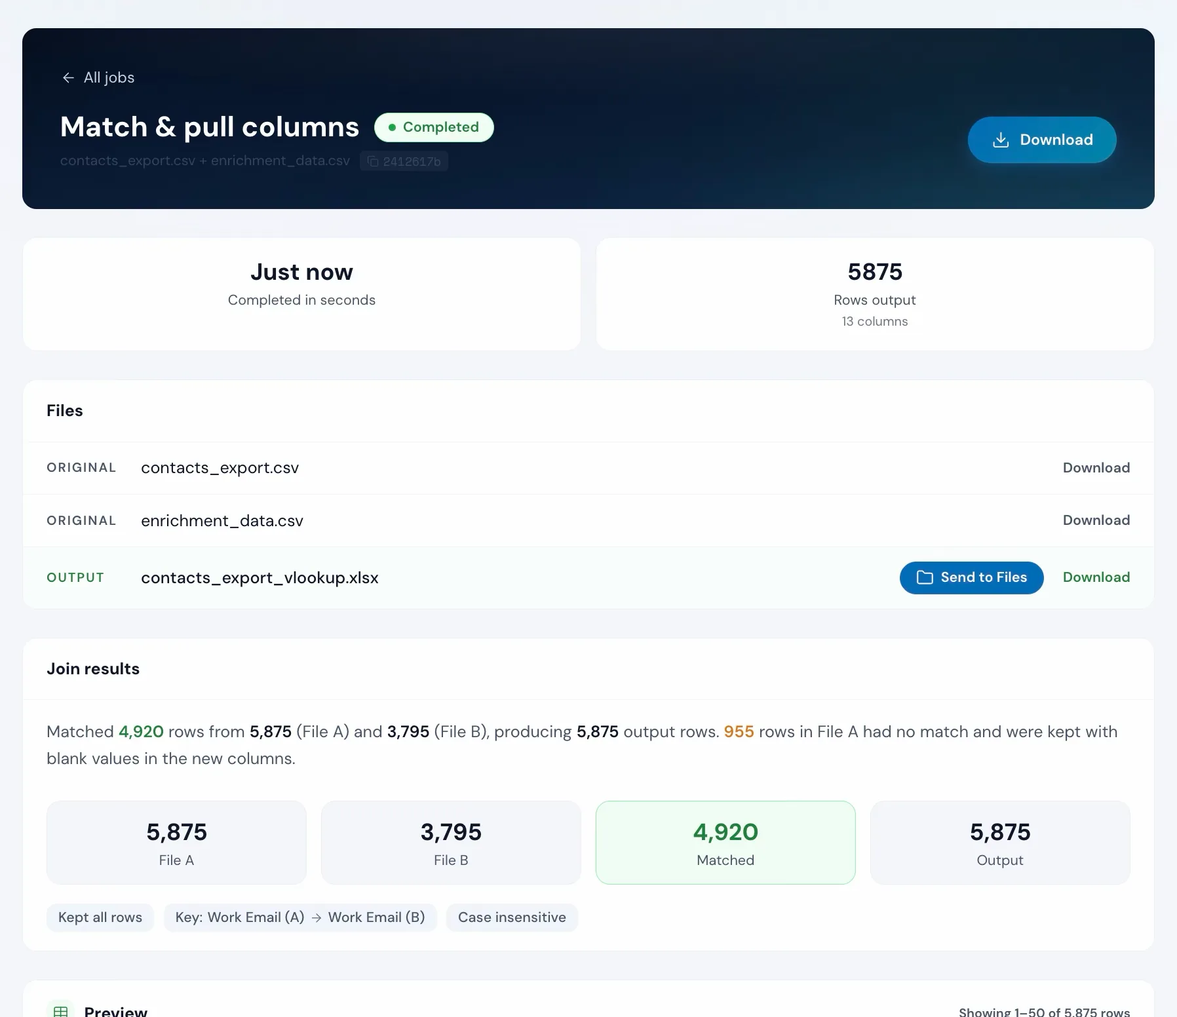Download contacts_export_vlookup.xlsx output file
The width and height of the screenshot is (1177, 1017).
1096,577
